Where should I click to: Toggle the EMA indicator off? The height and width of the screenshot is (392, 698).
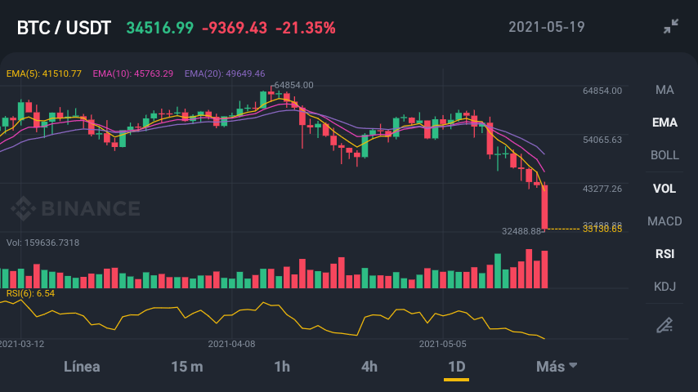tap(664, 122)
